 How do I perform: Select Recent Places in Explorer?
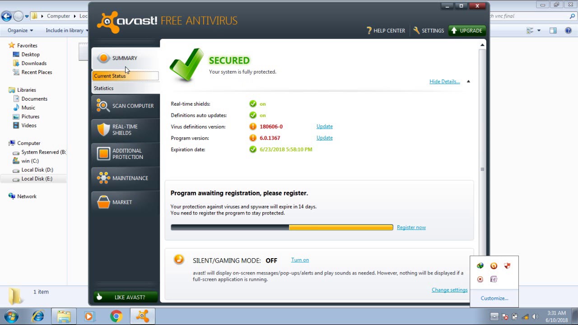[37, 72]
